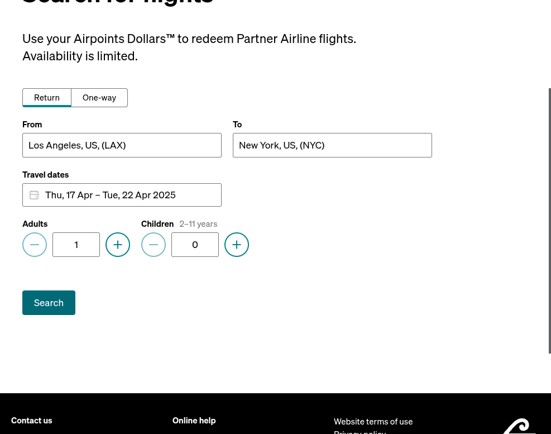Decrease the number of Adults
Viewport: 551px width, 434px height.
click(35, 245)
